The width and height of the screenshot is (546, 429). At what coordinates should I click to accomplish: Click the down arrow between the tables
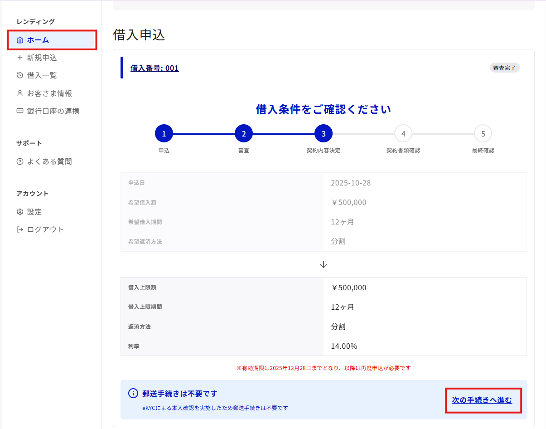[x=324, y=264]
